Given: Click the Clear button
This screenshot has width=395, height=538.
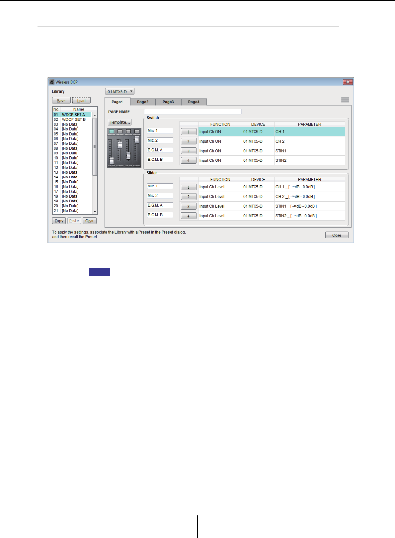Looking at the screenshot, I should pos(90,221).
